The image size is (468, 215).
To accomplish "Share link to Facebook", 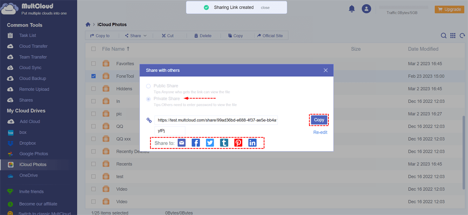I will pyautogui.click(x=196, y=143).
